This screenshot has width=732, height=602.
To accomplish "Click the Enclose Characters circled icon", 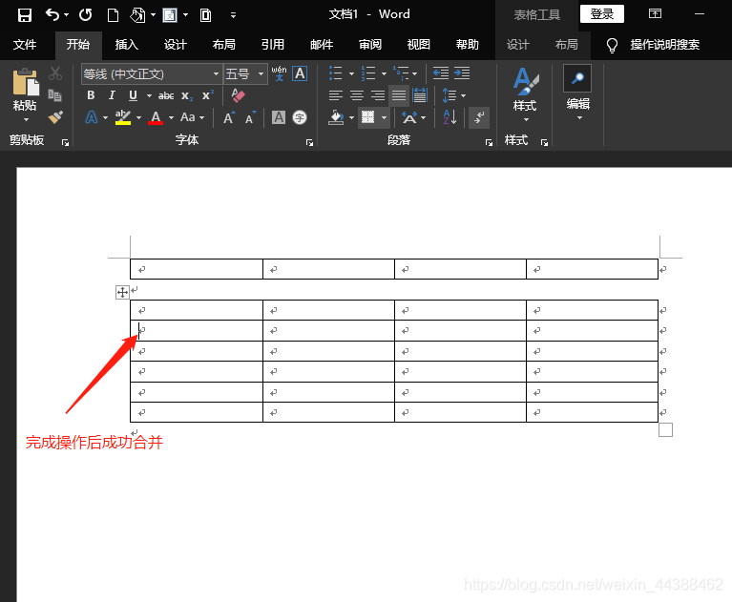I will (300, 117).
